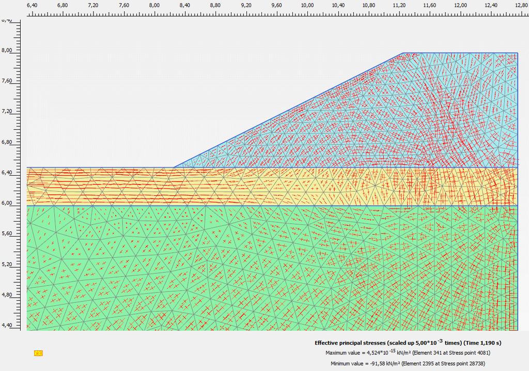The image size is (529, 371).
Task: Click the 7,20 label on the vertical ruler
Action: 7,112
